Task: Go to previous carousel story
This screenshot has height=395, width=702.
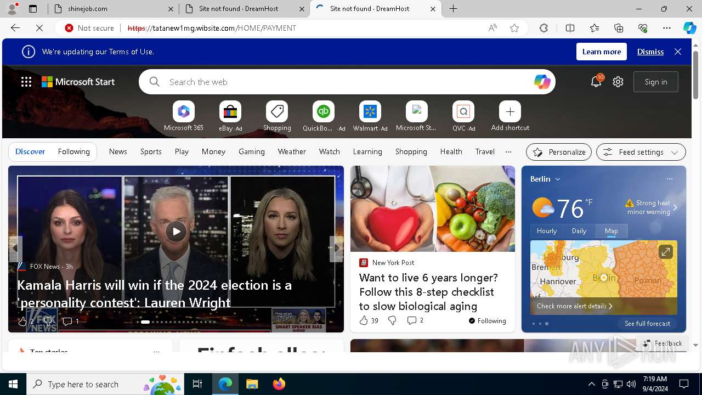Action: tap(15, 248)
